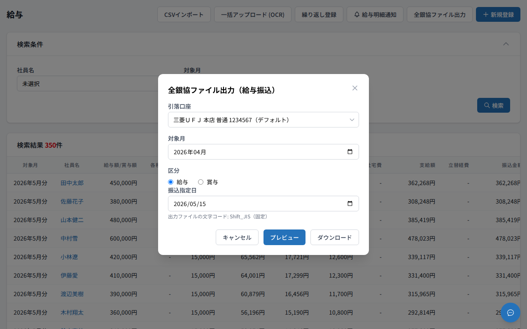Screen dimensions: 527x329
Task: Click the 65,562円 cell
Action: click(253, 257)
